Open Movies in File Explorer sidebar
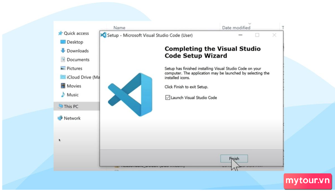335x193 pixels. pyautogui.click(x=74, y=86)
